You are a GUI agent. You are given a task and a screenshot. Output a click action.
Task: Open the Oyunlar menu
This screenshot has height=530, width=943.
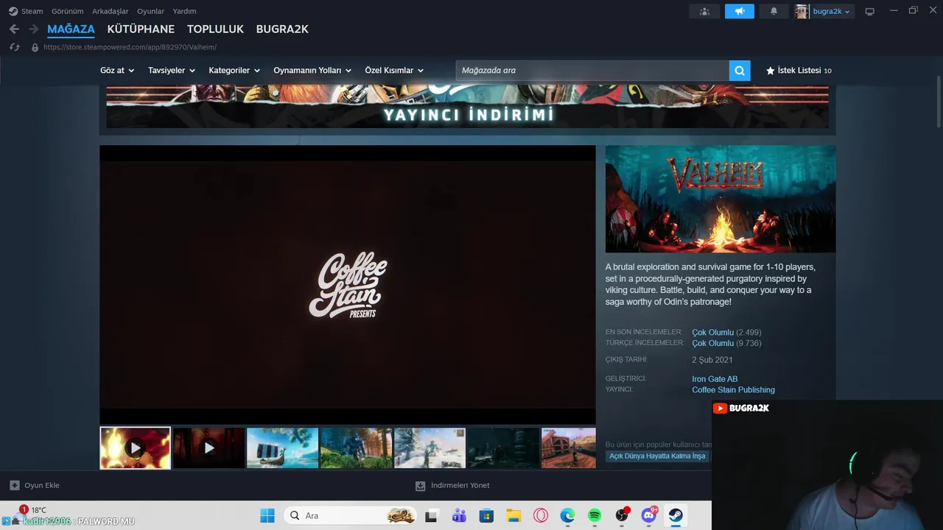pyautogui.click(x=151, y=11)
